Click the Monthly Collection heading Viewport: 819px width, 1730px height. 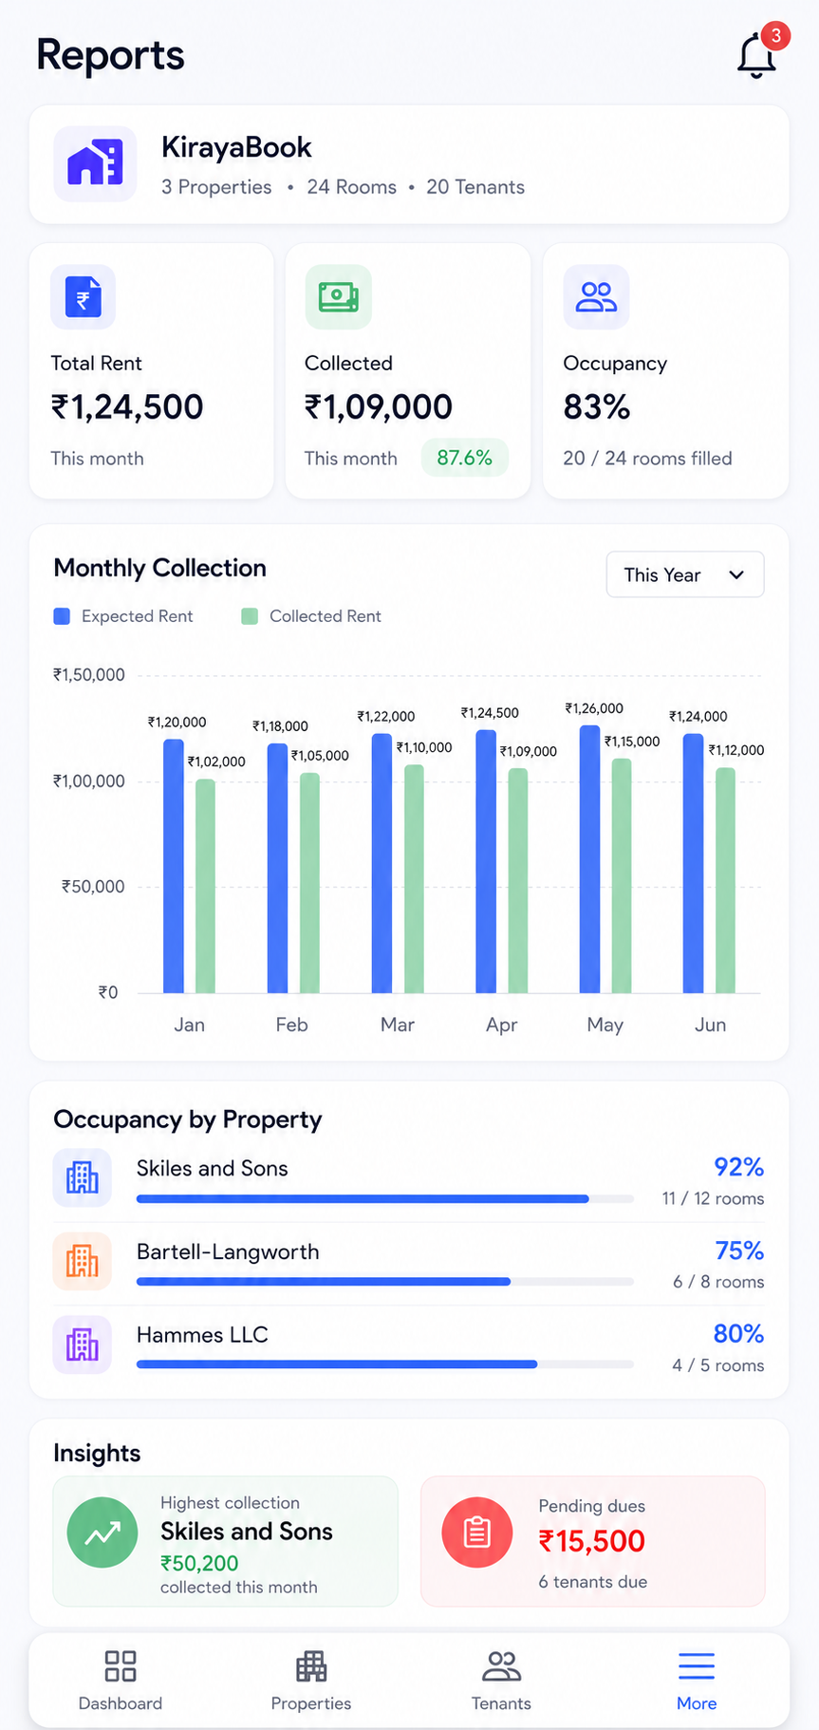click(159, 568)
